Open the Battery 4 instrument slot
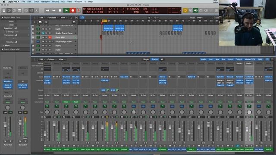The height and width of the screenshot is (155, 276). pyautogui.click(x=191, y=77)
